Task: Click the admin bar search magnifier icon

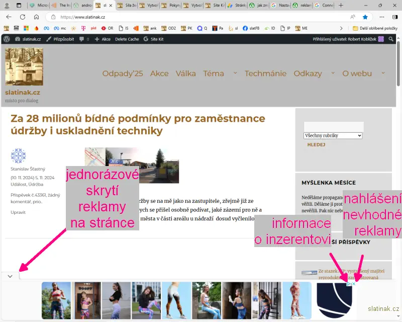Action: tap(391, 39)
